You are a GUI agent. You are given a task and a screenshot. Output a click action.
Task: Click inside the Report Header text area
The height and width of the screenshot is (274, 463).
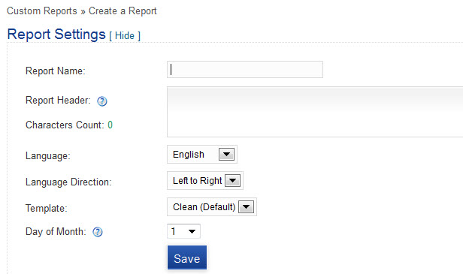(315, 112)
